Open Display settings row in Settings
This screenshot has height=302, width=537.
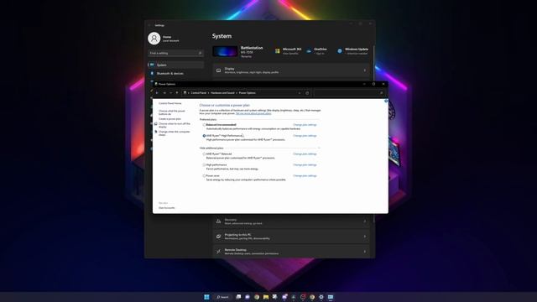coord(291,70)
